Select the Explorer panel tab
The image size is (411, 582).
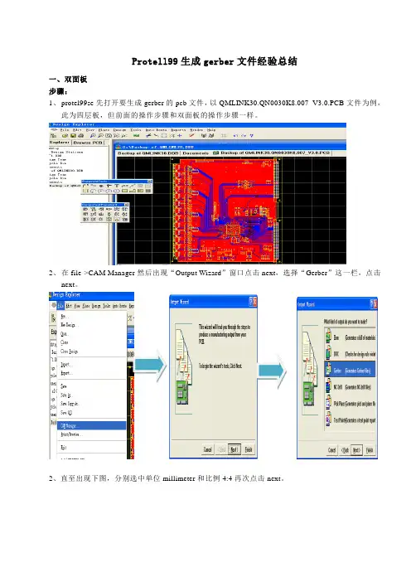point(60,143)
